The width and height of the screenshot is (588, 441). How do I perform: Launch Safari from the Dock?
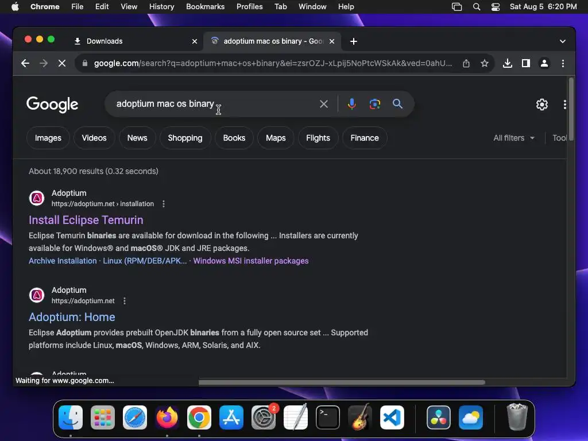[135, 417]
